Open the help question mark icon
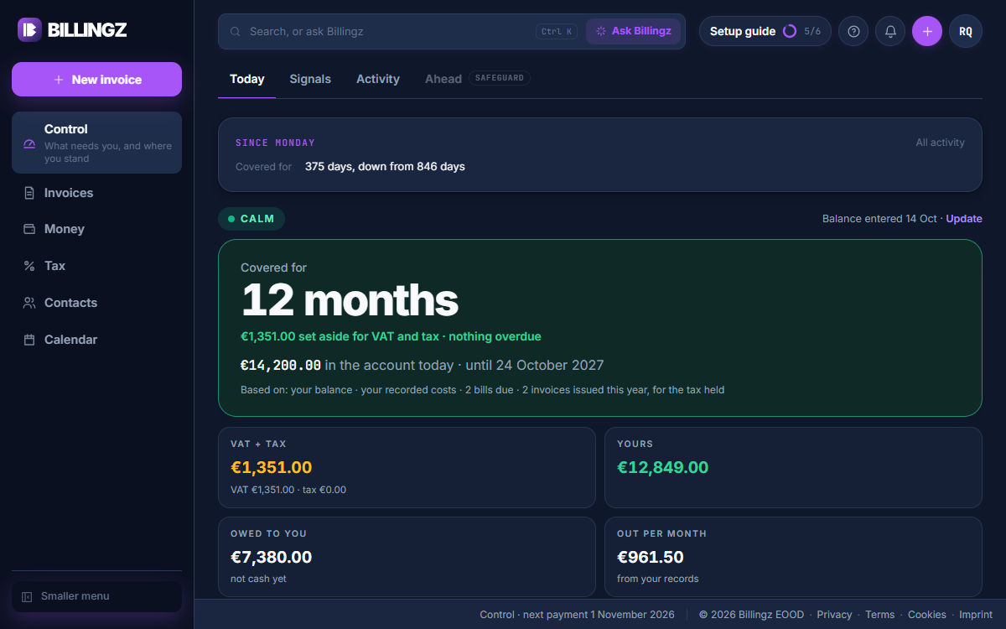 tap(853, 31)
